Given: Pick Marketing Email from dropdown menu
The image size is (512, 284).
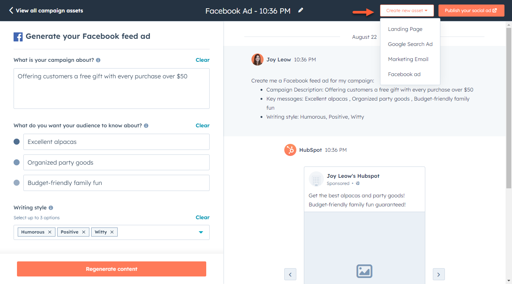Looking at the screenshot, I should click(x=408, y=59).
